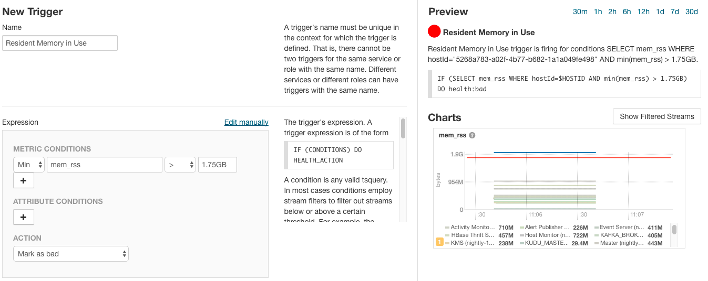This screenshot has height=281, width=708.
Task: Open the comparison operator dropdown
Action: click(x=180, y=165)
